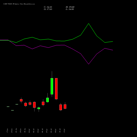Image resolution: width=137 pixels, height=137 pixels.
Task: Select the open value 'O: 17.65'
Action: 48,9
